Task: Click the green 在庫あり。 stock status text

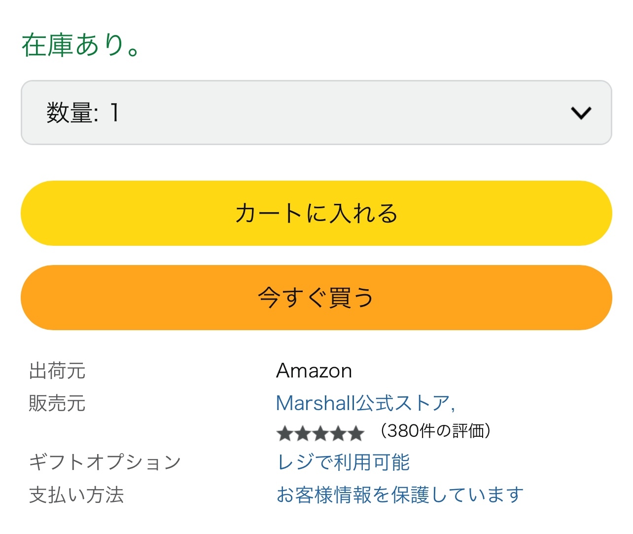Action: click(x=81, y=45)
